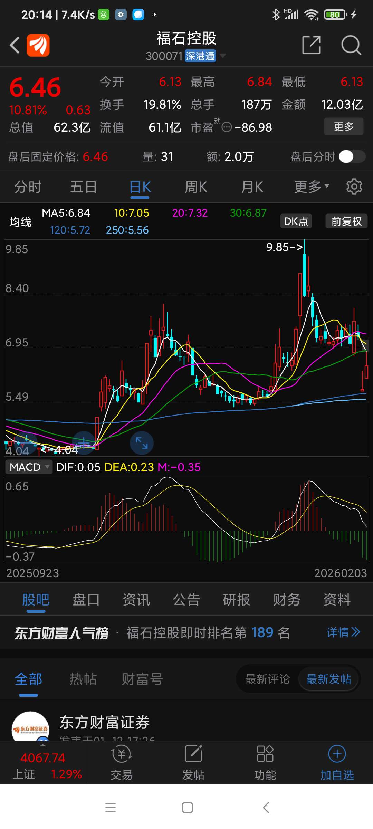The image size is (373, 829).
Task: Switch to the 五日 chart tab
Action: pyautogui.click(x=84, y=187)
